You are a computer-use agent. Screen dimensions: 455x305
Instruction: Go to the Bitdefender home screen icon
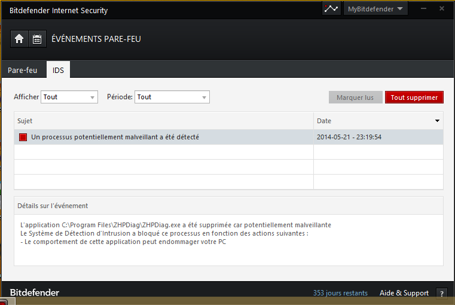[19, 39]
